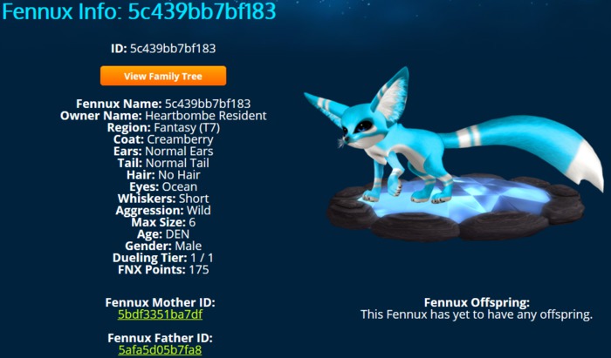The image size is (611, 358).
Task: Click the Fennux Info page heading
Action: pos(139,11)
